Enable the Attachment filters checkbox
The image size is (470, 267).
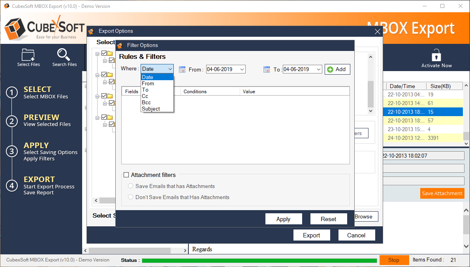click(x=126, y=175)
